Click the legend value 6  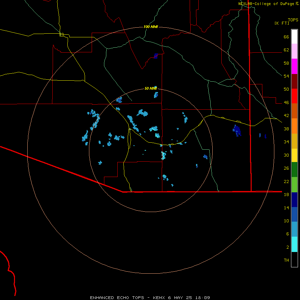coord(288,234)
